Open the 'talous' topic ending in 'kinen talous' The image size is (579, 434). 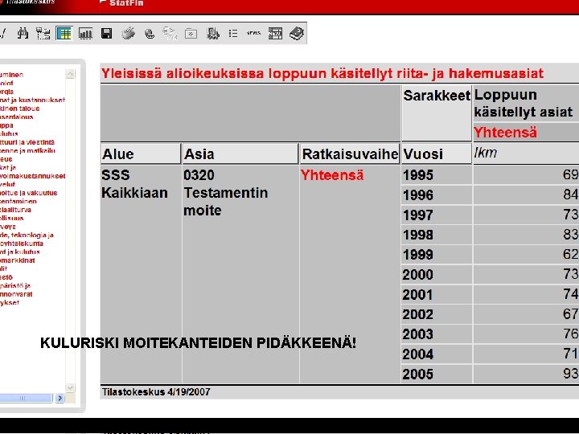click(x=19, y=108)
